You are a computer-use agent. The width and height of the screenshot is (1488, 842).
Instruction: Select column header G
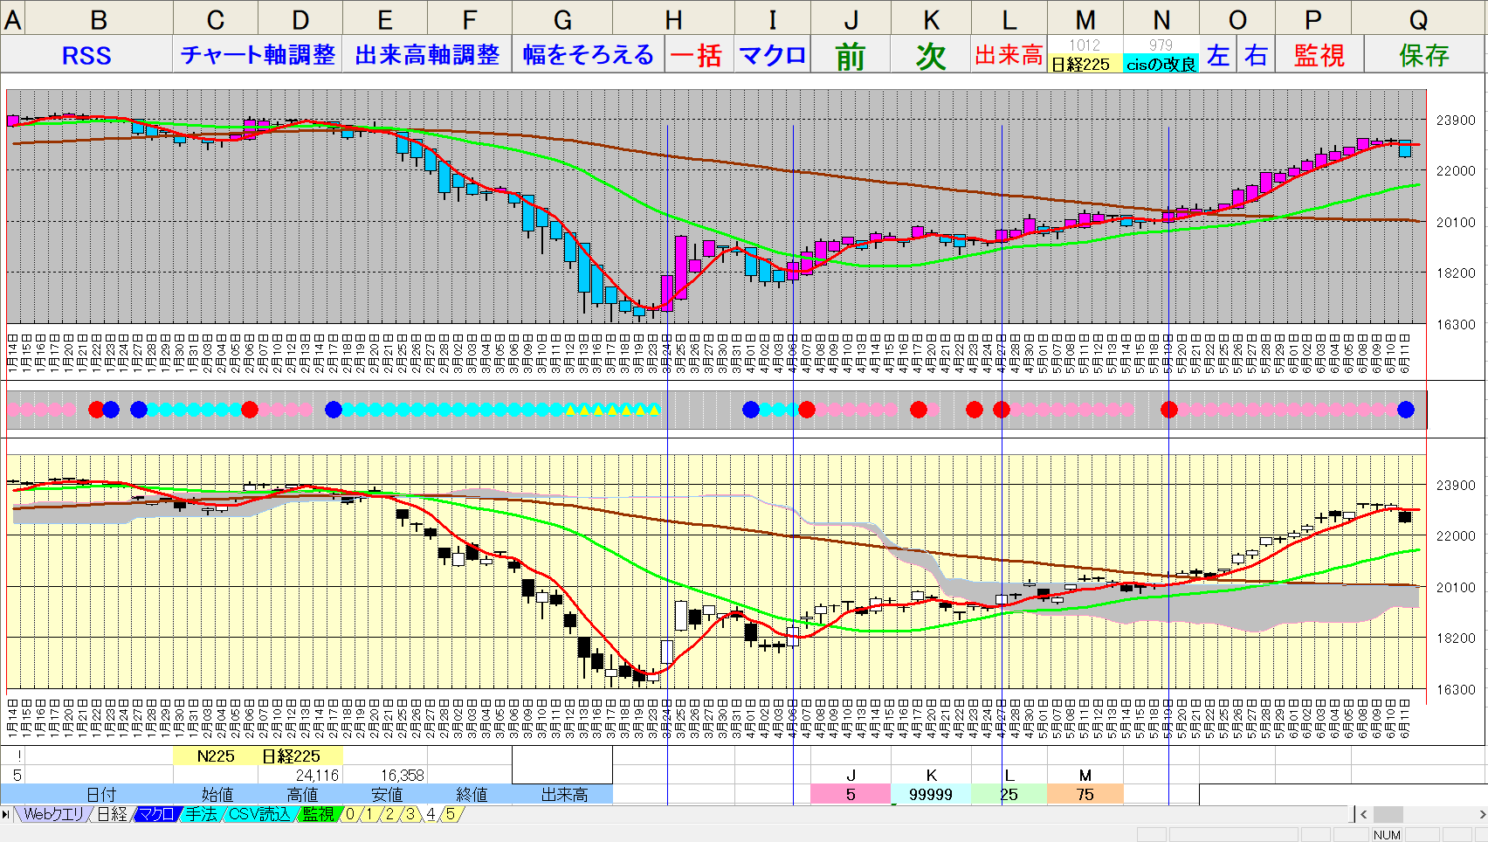(x=563, y=18)
